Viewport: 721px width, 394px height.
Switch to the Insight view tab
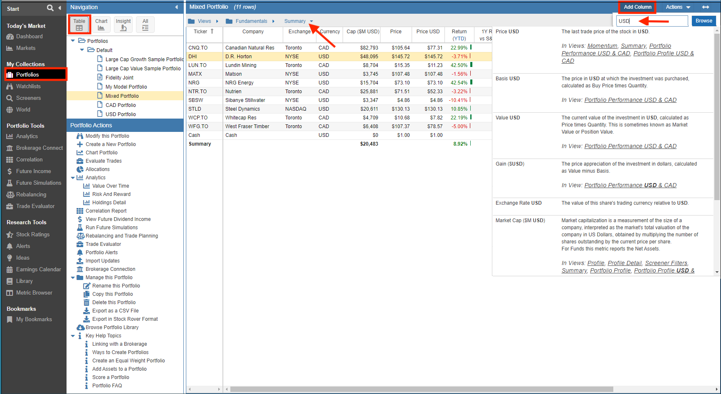click(123, 25)
